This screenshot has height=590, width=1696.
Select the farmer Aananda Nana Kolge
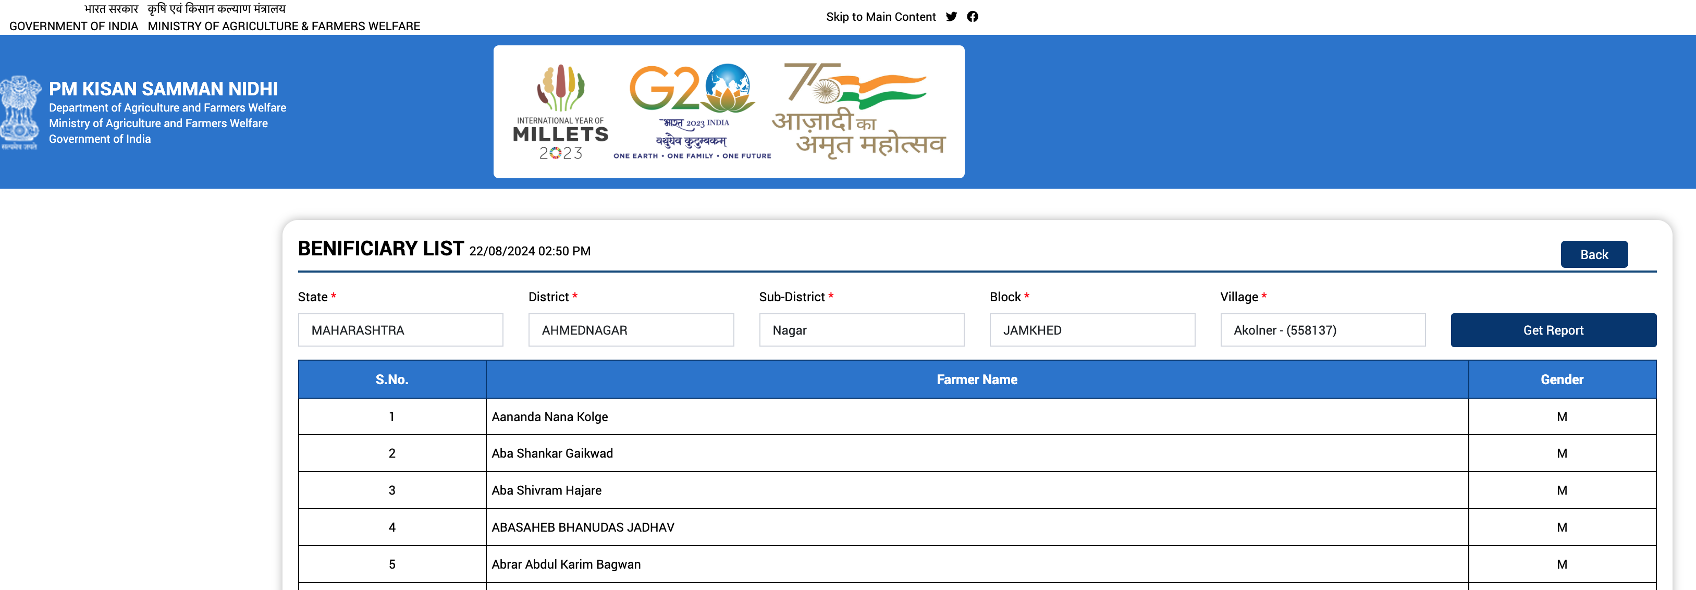coord(550,417)
